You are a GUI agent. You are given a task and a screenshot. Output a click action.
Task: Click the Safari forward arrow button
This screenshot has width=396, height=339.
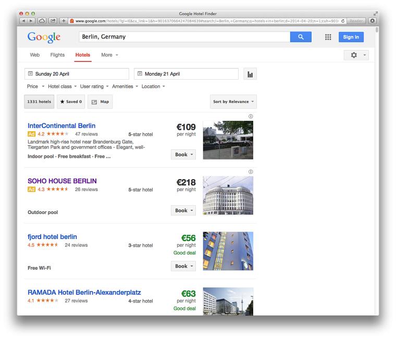pos(31,21)
